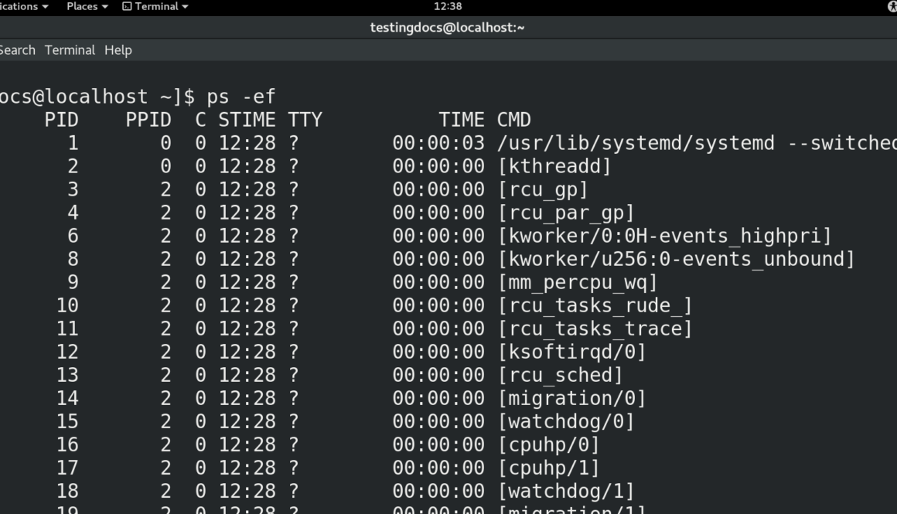Open the Places dropdown menu
The image size is (897, 514).
(x=87, y=7)
